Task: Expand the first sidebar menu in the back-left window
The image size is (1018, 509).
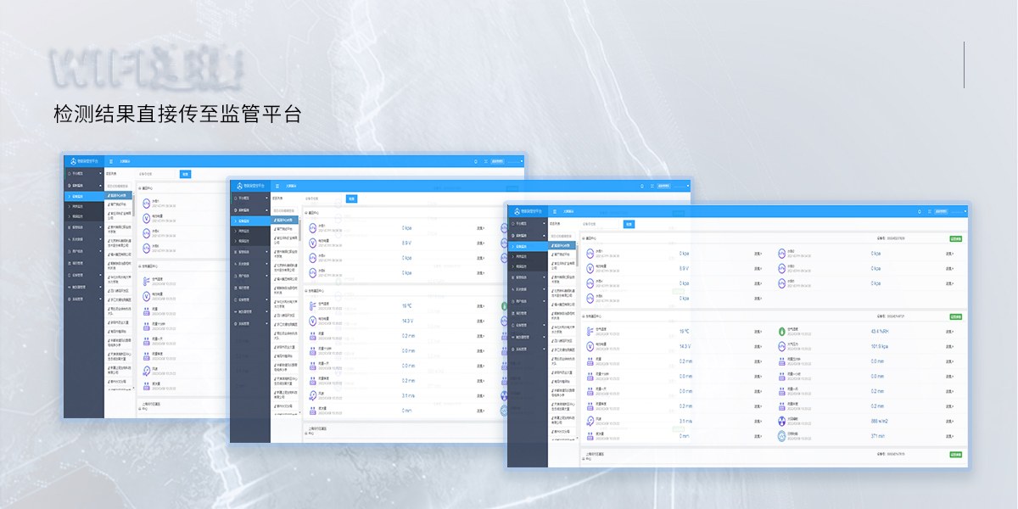Action: (x=84, y=174)
